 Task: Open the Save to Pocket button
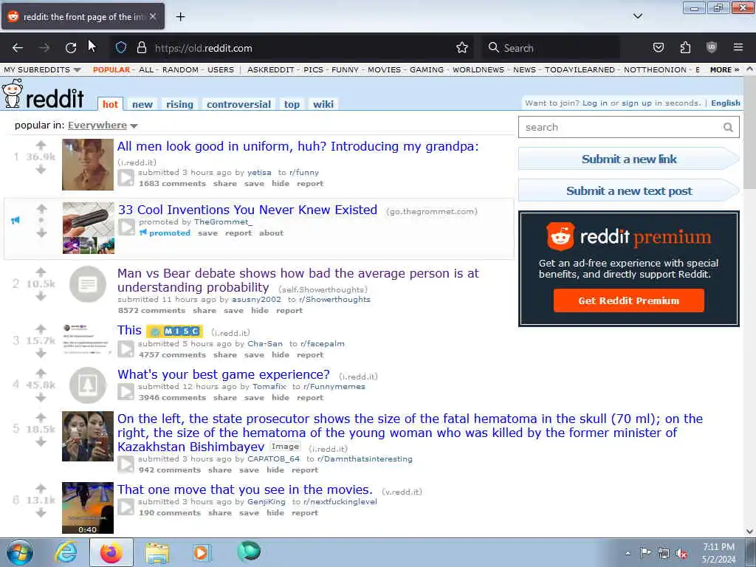coord(658,47)
